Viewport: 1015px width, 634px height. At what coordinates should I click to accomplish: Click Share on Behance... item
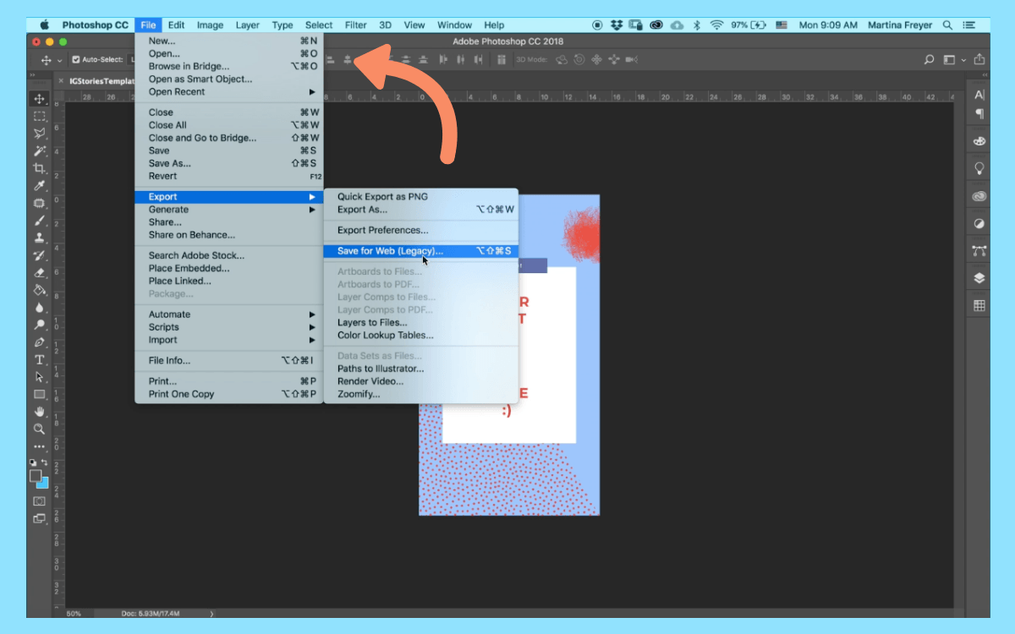228,235
